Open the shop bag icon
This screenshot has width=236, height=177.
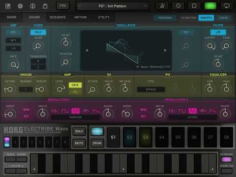coord(45,6)
